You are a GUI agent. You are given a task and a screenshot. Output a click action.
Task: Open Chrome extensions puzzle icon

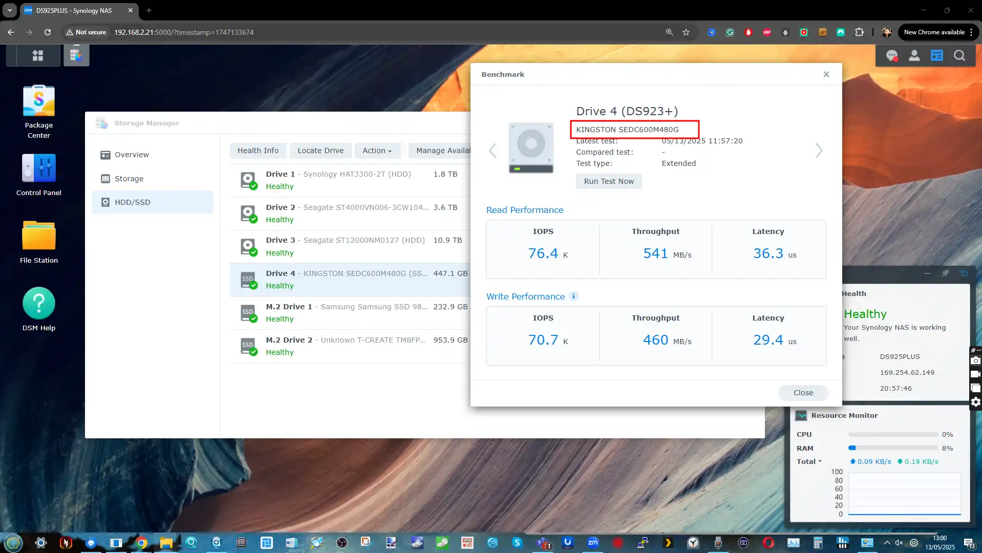859,32
